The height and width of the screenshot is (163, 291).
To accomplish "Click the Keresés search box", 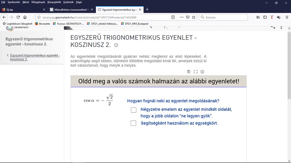I will click(x=223, y=17).
